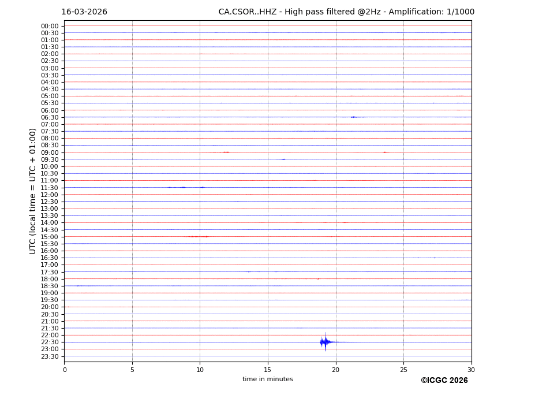535x402 pixels.
Task: Click the 15:00 time row label
Action: 50,237
